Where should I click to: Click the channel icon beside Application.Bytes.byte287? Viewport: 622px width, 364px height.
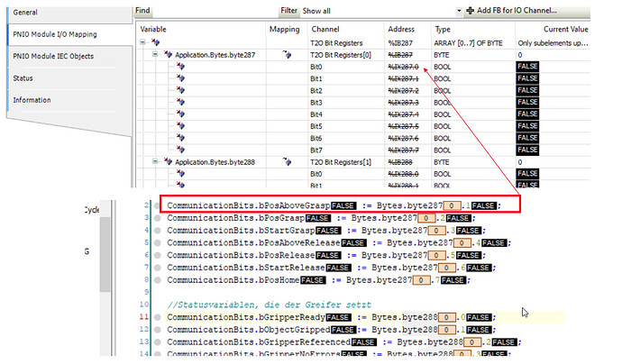pos(169,54)
